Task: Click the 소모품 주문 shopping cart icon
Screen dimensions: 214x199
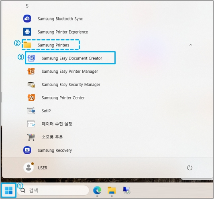Action: point(31,137)
